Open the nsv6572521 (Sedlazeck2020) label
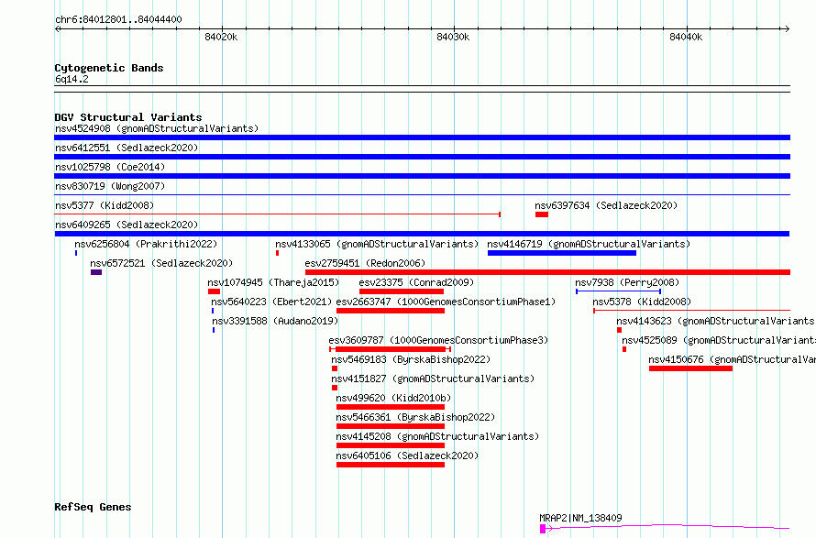 161,263
